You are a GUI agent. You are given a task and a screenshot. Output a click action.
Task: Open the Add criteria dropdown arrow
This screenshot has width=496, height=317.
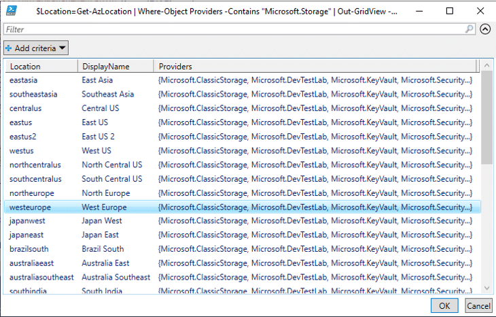(63, 48)
